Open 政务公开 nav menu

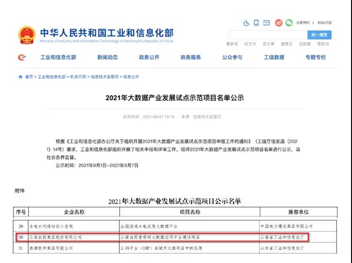(x=149, y=57)
